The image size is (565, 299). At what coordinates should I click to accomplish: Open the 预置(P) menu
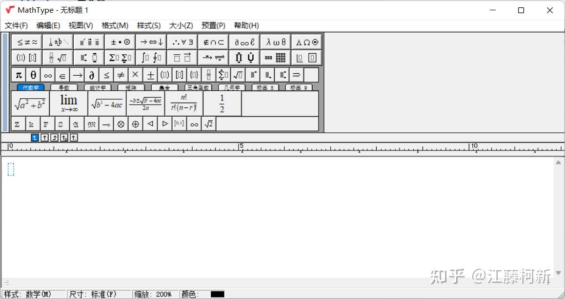pyautogui.click(x=213, y=25)
